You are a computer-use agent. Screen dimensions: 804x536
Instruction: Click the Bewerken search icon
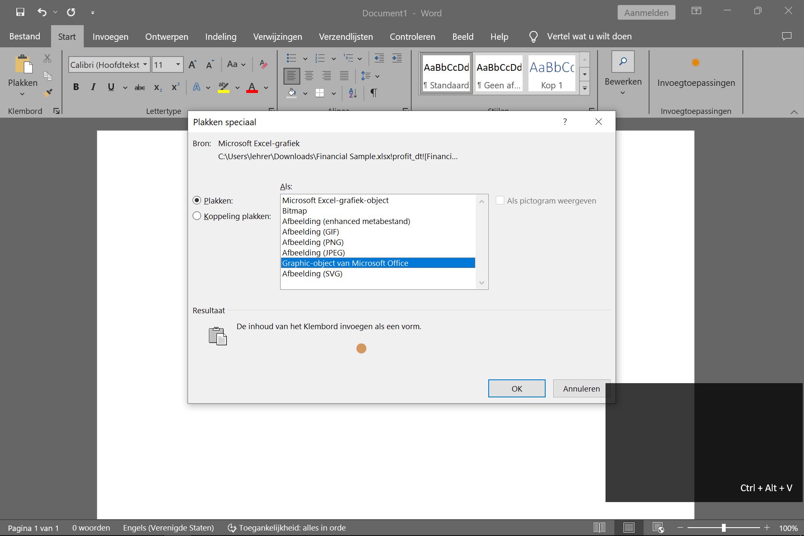click(x=623, y=62)
